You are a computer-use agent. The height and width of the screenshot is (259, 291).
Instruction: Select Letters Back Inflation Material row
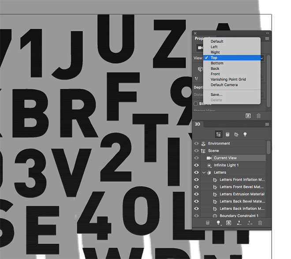233,209
